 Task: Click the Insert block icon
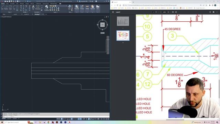coord(69,7)
